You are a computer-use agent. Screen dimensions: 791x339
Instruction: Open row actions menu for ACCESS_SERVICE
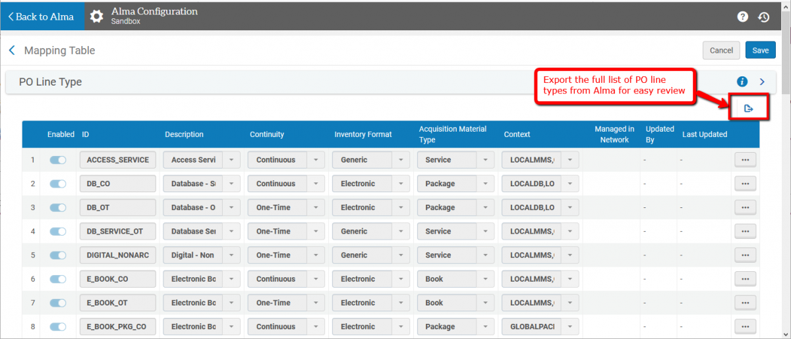point(745,160)
